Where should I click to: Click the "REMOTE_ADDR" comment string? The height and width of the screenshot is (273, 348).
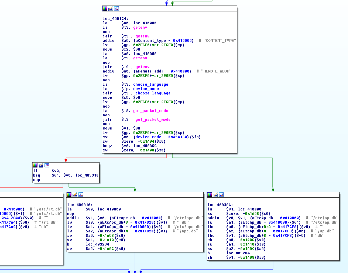(217, 71)
